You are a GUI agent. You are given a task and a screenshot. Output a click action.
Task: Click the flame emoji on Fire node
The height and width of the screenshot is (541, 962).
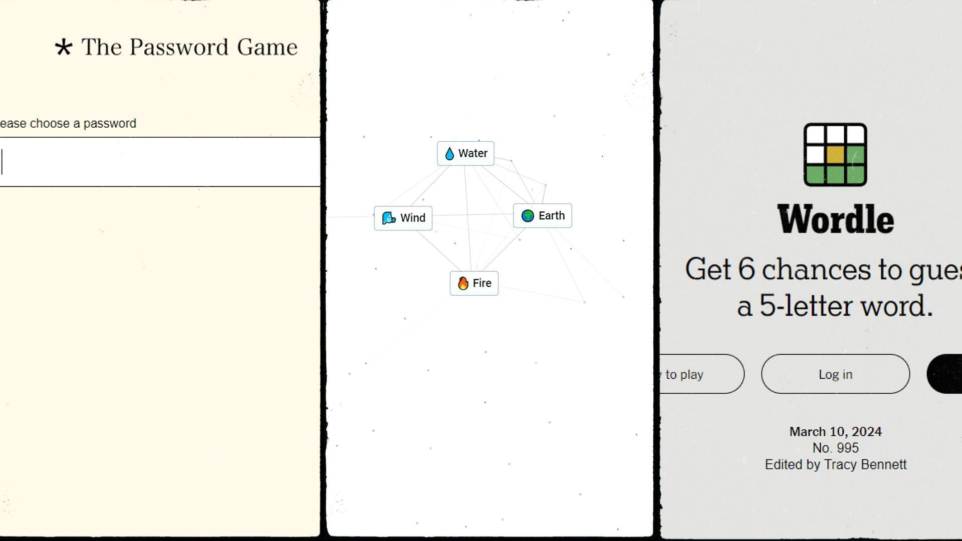coord(462,283)
